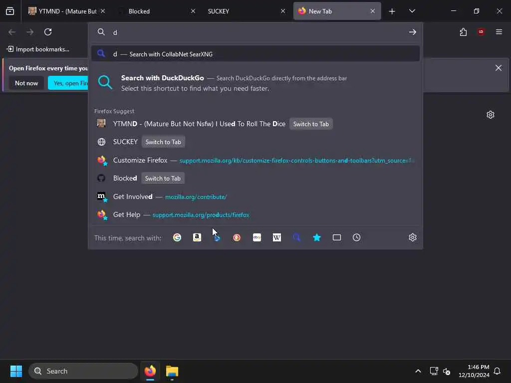
Task: Open Get Help support suggestion
Action: point(255,215)
